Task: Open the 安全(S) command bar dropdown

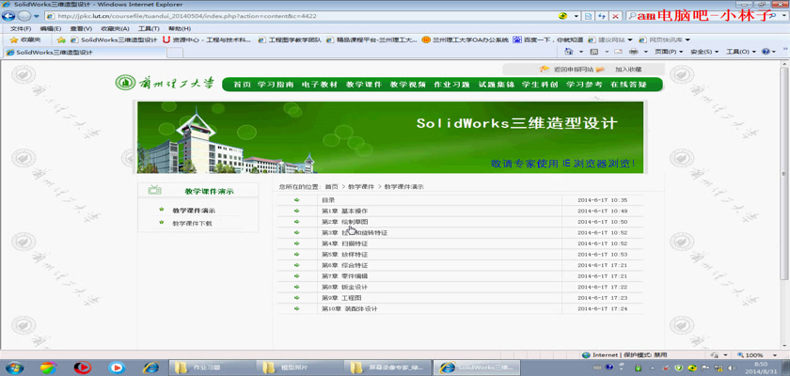Action: coord(704,52)
